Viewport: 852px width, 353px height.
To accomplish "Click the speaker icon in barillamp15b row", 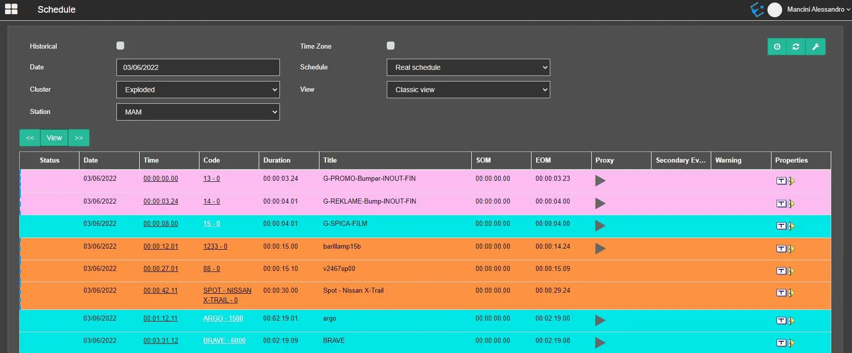I will tap(792, 249).
